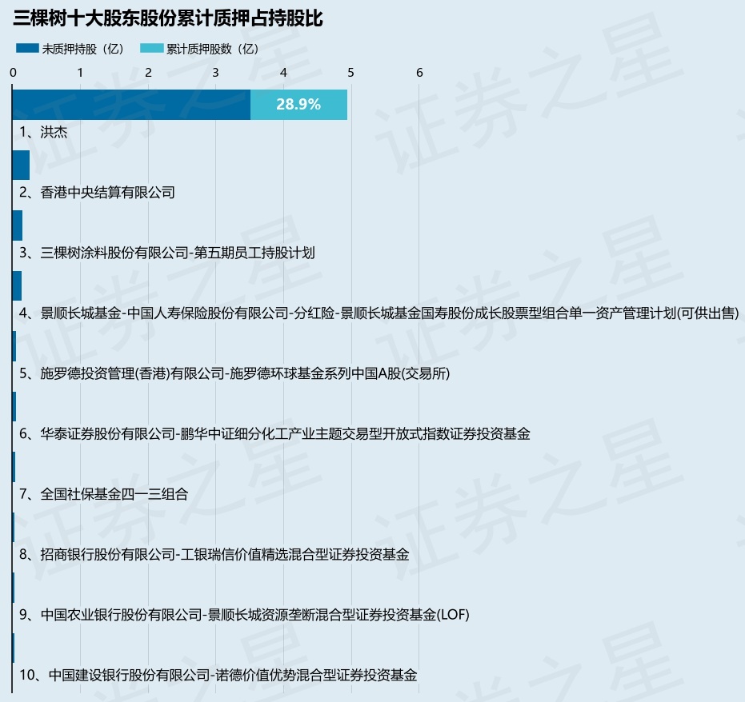Select the bar above 景顺长城基金 label
The image size is (745, 702).
point(17,285)
